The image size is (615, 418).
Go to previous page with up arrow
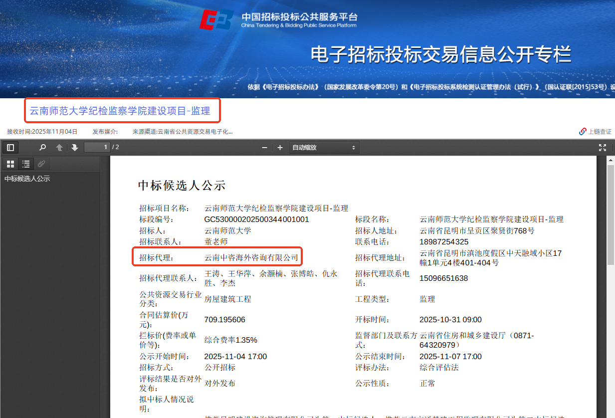tap(59, 148)
